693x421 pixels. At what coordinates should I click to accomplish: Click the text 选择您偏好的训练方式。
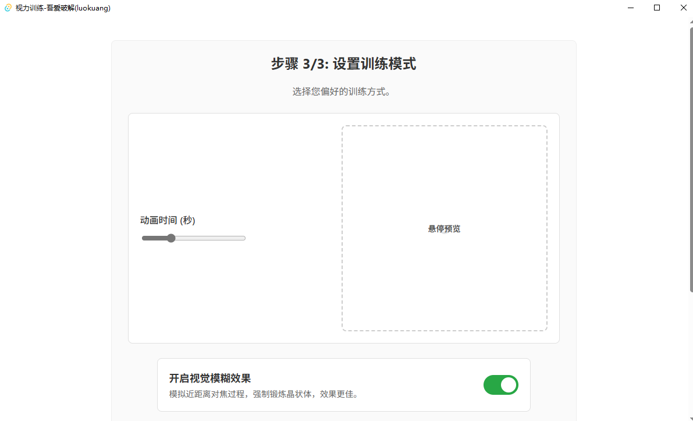coord(342,92)
